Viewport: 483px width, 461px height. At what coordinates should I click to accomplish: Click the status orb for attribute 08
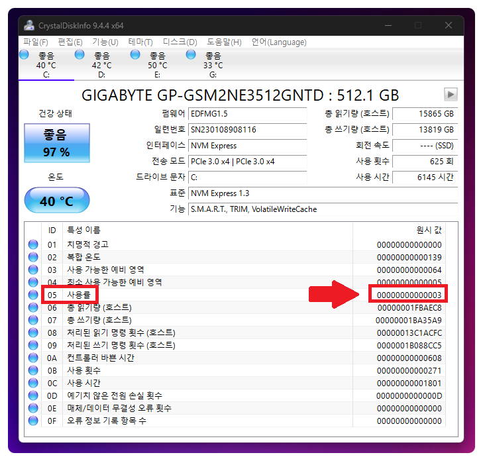click(33, 333)
